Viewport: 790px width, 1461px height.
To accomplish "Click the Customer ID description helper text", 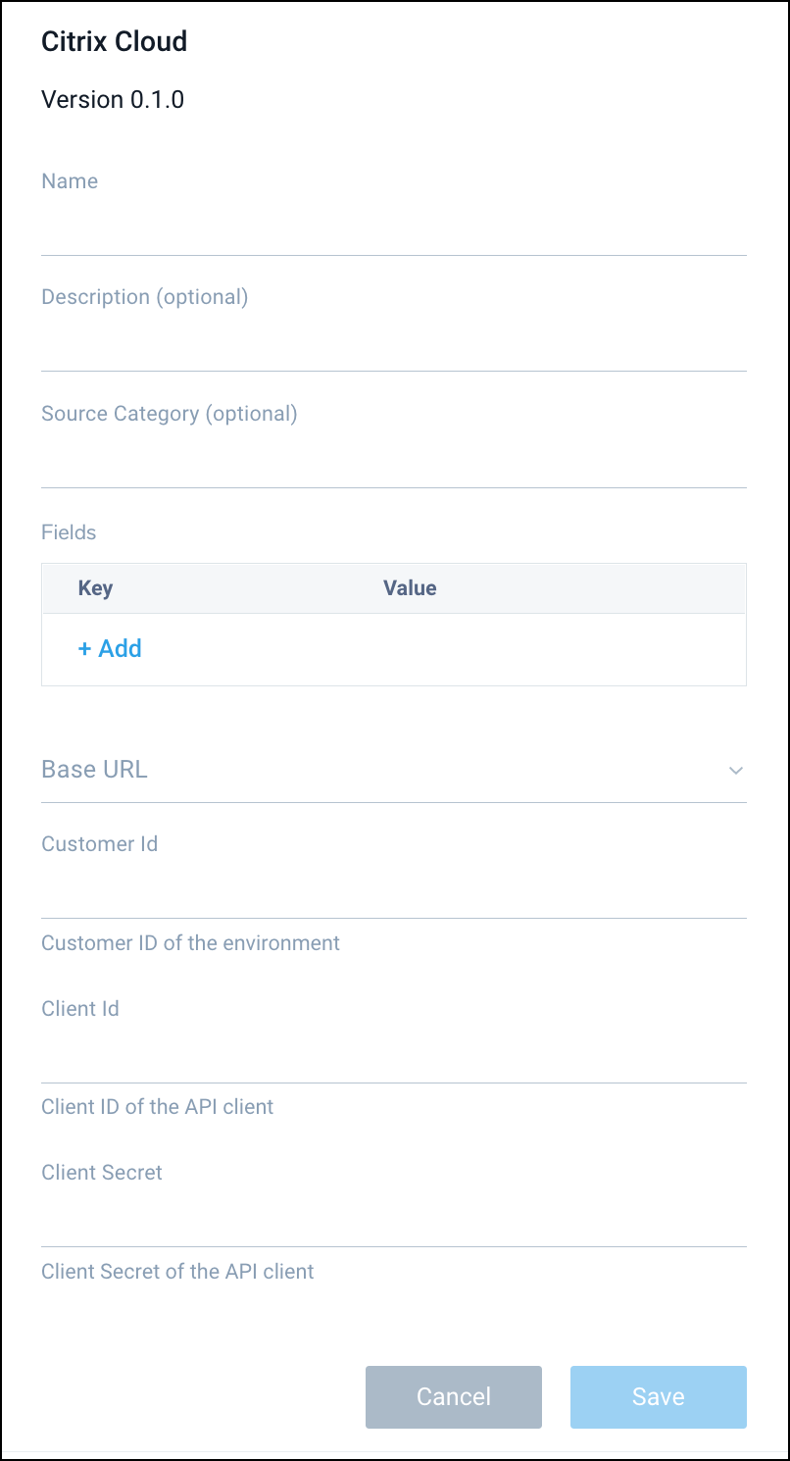I will 190,942.
